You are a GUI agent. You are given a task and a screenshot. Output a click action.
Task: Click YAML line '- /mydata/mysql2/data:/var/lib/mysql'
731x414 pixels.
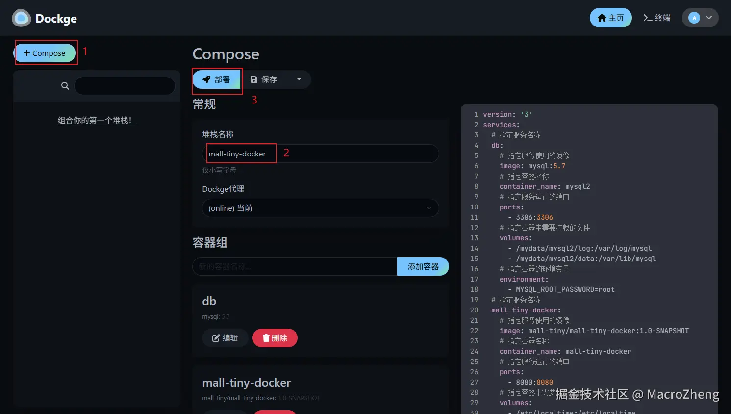point(582,259)
